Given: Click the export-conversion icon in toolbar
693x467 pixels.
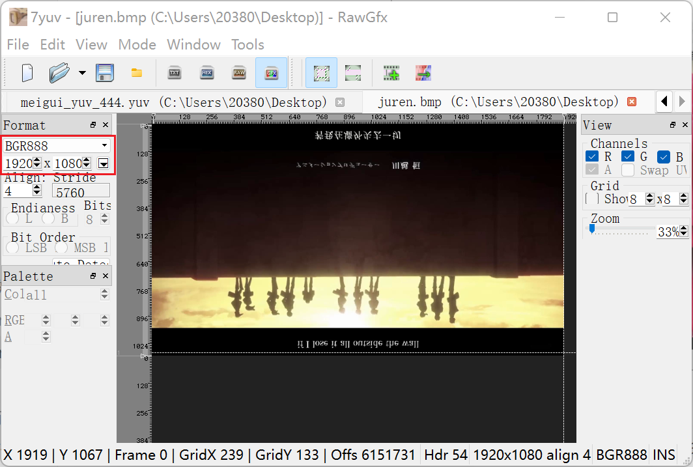Looking at the screenshot, I should tap(423, 73).
